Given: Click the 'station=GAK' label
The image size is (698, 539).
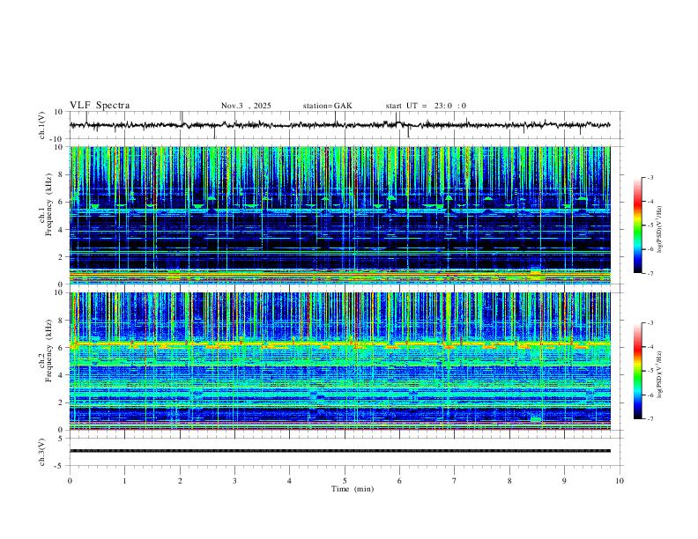Looking at the screenshot, I should click(x=328, y=106).
